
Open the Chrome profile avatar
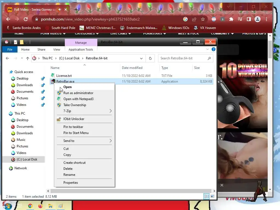258,19
